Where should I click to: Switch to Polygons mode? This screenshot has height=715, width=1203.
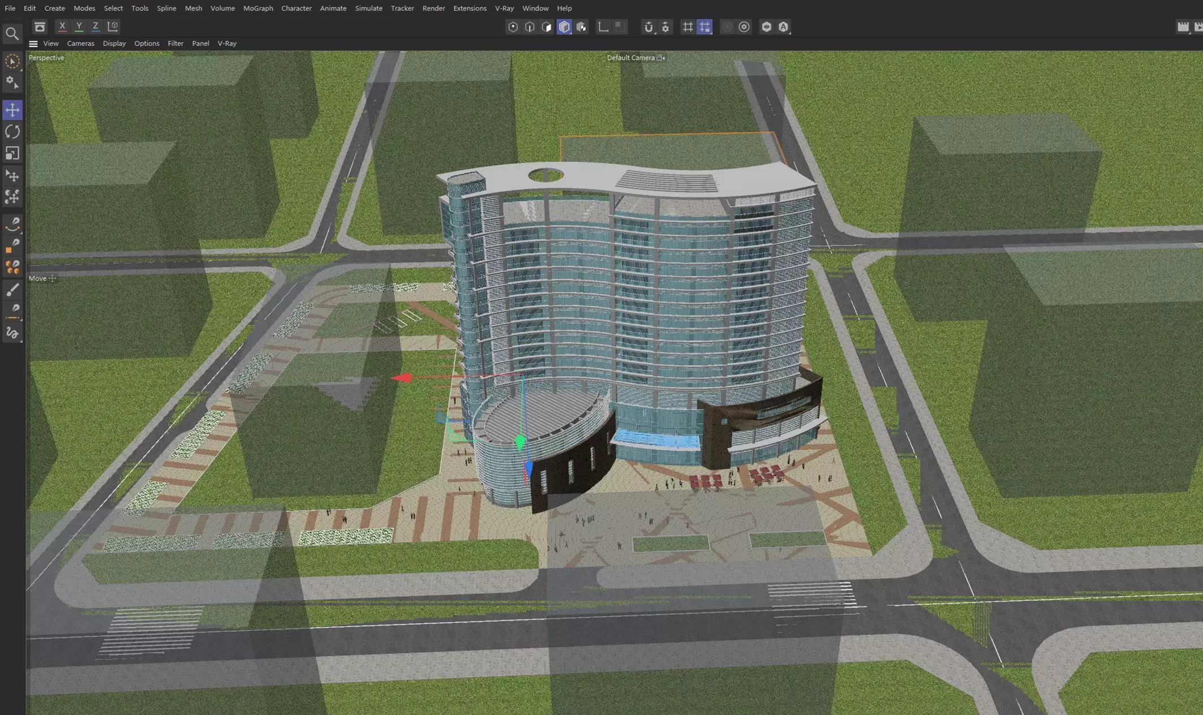[x=547, y=27]
